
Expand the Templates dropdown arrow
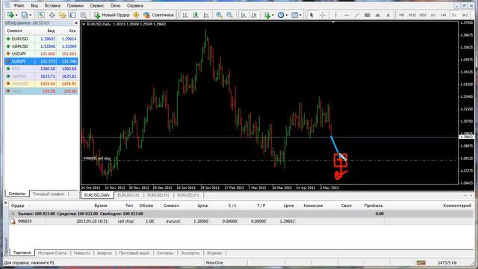(300, 15)
